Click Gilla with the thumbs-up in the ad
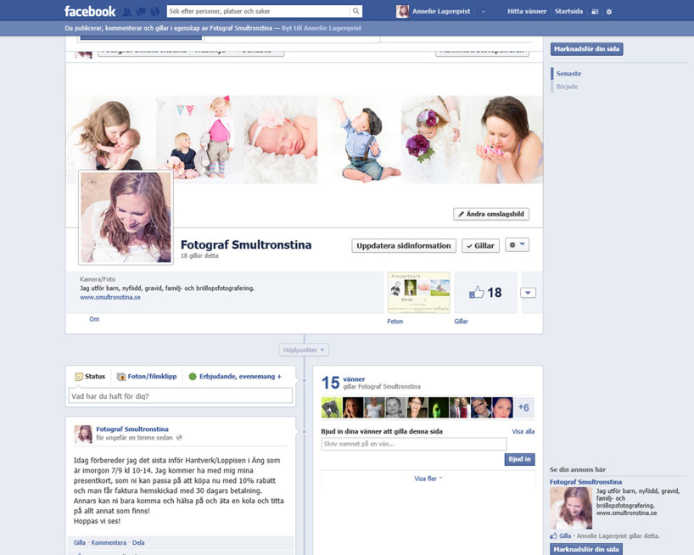The height and width of the screenshot is (555, 694). coord(560,536)
